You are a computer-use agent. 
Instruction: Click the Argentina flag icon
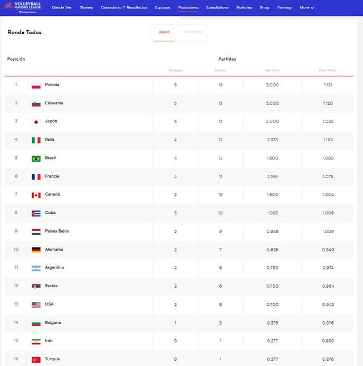[x=36, y=268]
